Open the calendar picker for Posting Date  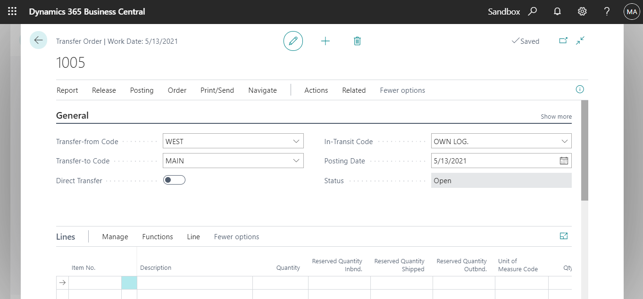coord(564,161)
